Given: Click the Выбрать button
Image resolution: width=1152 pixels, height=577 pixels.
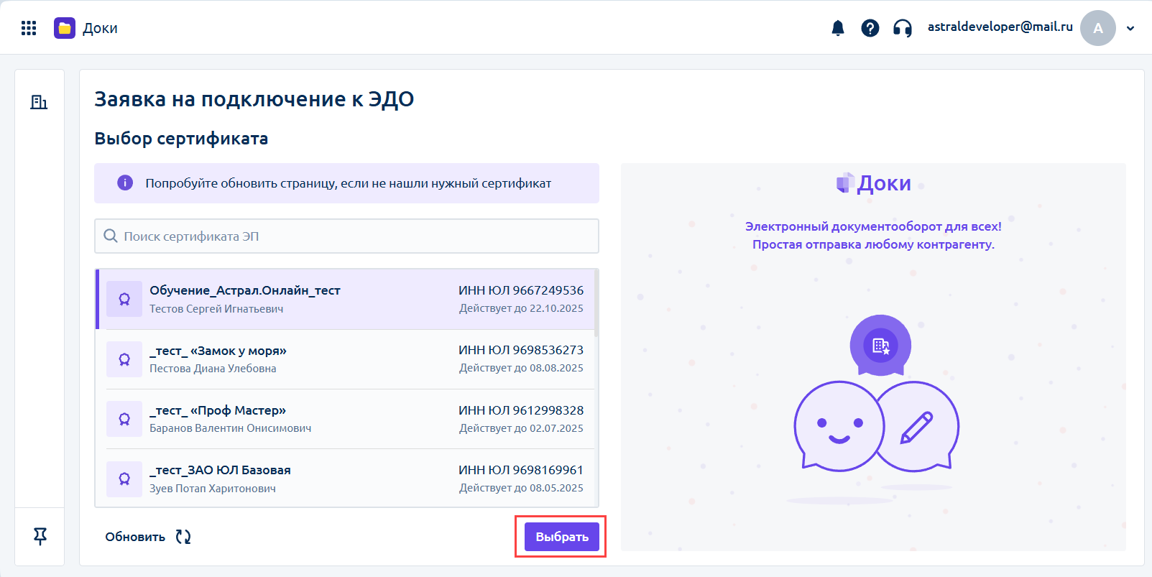Looking at the screenshot, I should 562,537.
